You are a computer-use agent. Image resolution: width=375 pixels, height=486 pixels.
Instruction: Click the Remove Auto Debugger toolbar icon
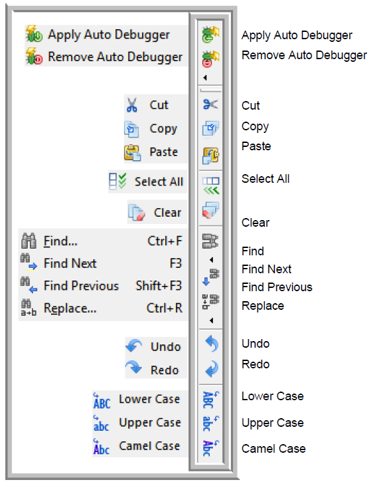(x=210, y=59)
